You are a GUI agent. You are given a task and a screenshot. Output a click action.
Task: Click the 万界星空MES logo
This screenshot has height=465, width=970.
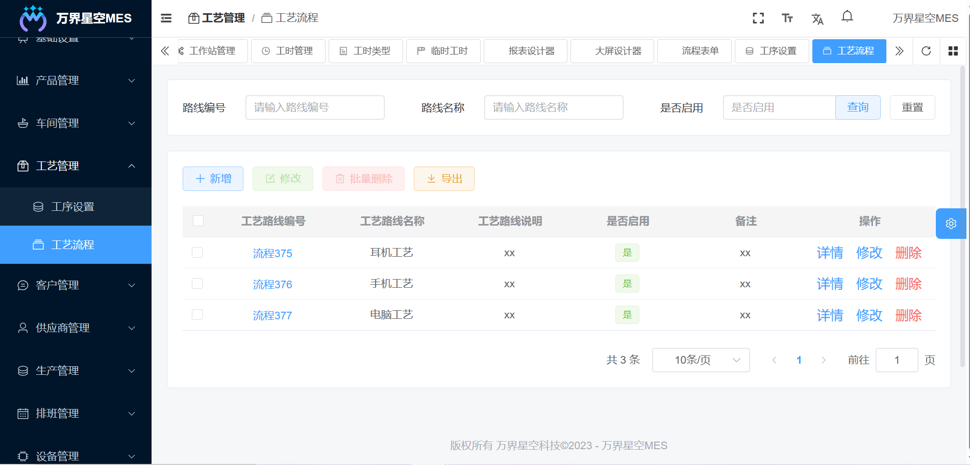click(33, 18)
